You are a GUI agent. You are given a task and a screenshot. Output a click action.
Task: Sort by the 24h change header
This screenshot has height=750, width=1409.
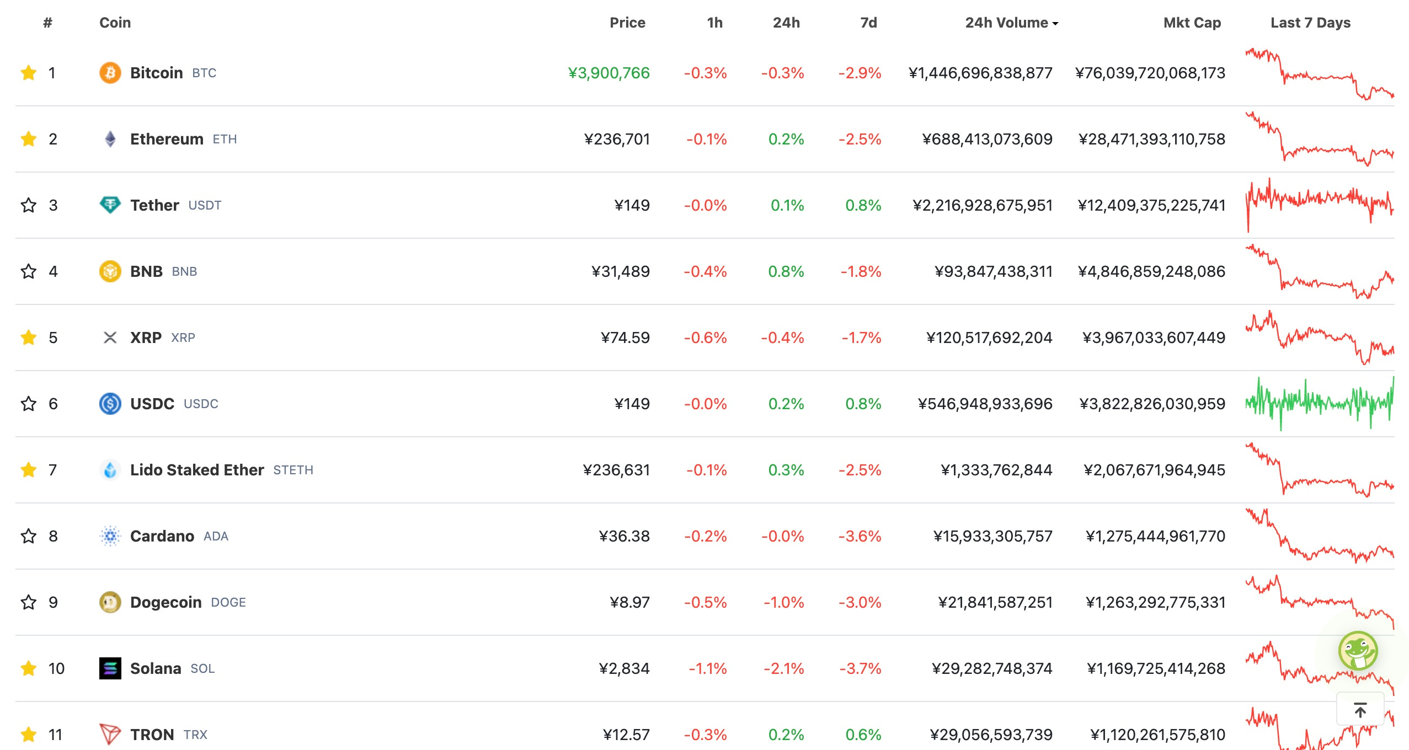[x=786, y=23]
